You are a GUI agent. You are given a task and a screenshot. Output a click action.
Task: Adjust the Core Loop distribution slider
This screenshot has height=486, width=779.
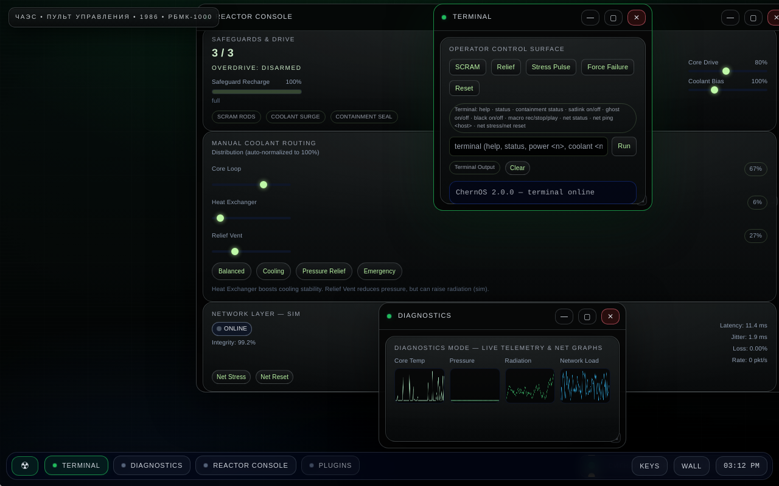coord(264,185)
